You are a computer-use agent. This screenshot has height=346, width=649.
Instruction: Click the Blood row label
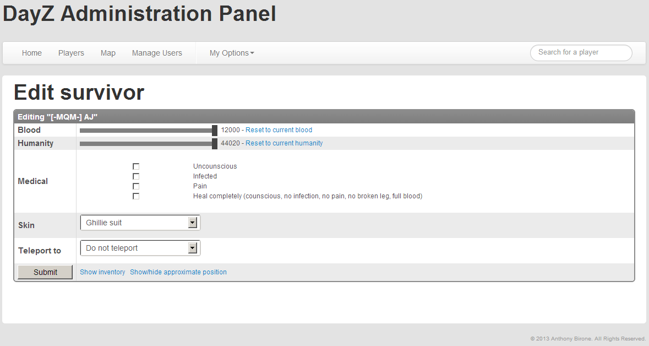pyautogui.click(x=29, y=130)
